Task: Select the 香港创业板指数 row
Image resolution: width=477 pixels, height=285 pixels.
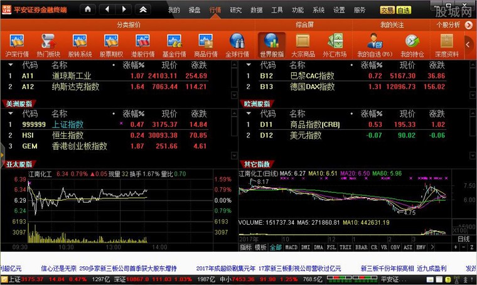Action: click(108, 146)
